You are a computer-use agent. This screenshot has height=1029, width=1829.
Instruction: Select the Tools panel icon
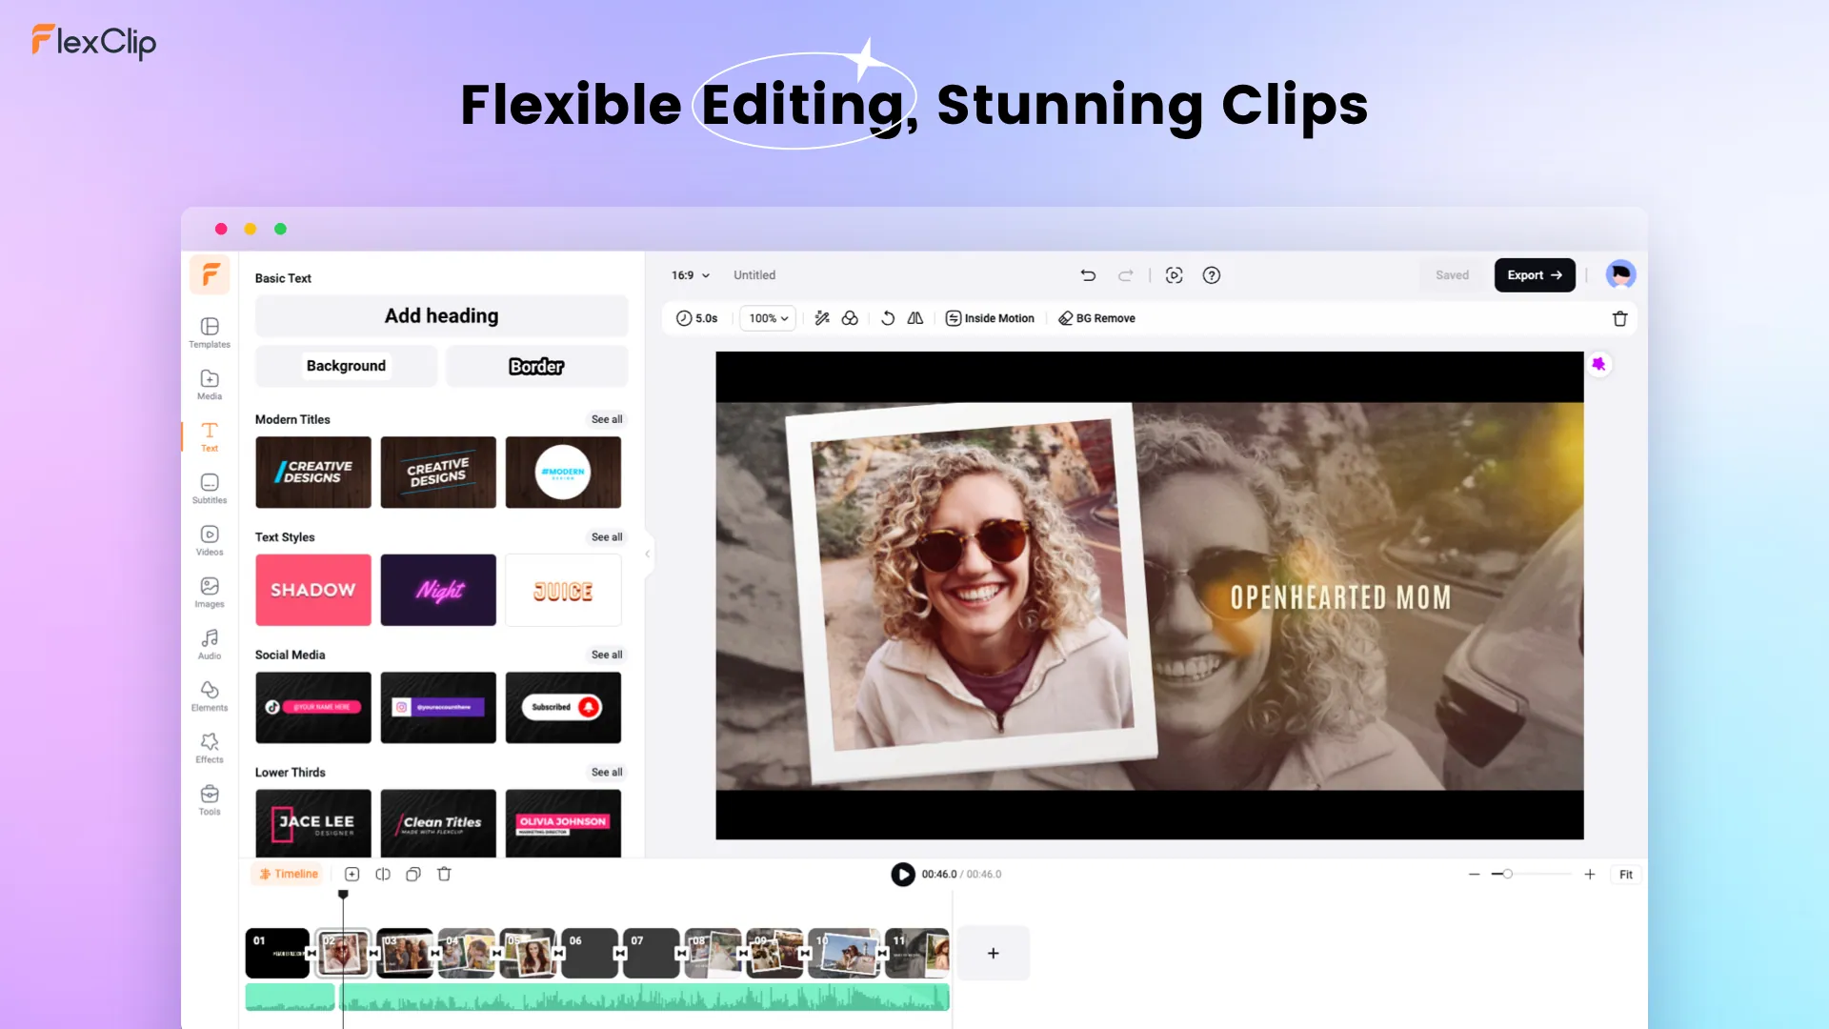pos(209,799)
